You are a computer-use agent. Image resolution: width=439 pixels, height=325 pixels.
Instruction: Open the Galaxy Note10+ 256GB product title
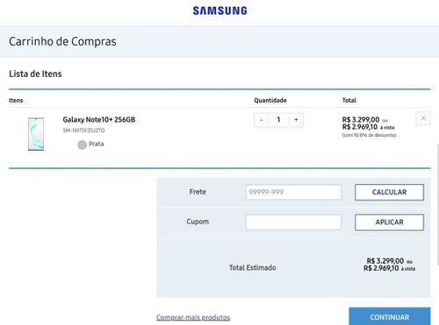click(99, 119)
